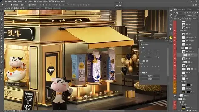This screenshot has width=199, height=112.
Task: Align left edges in options bar
Action: point(41,5)
